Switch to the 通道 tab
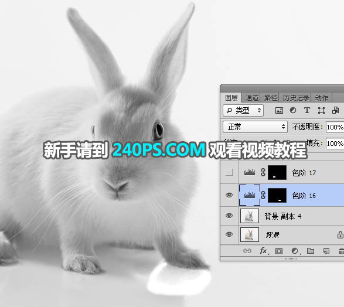 (251, 98)
